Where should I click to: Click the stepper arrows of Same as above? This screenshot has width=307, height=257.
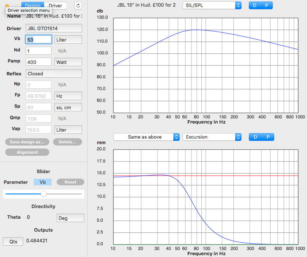pos(176,137)
